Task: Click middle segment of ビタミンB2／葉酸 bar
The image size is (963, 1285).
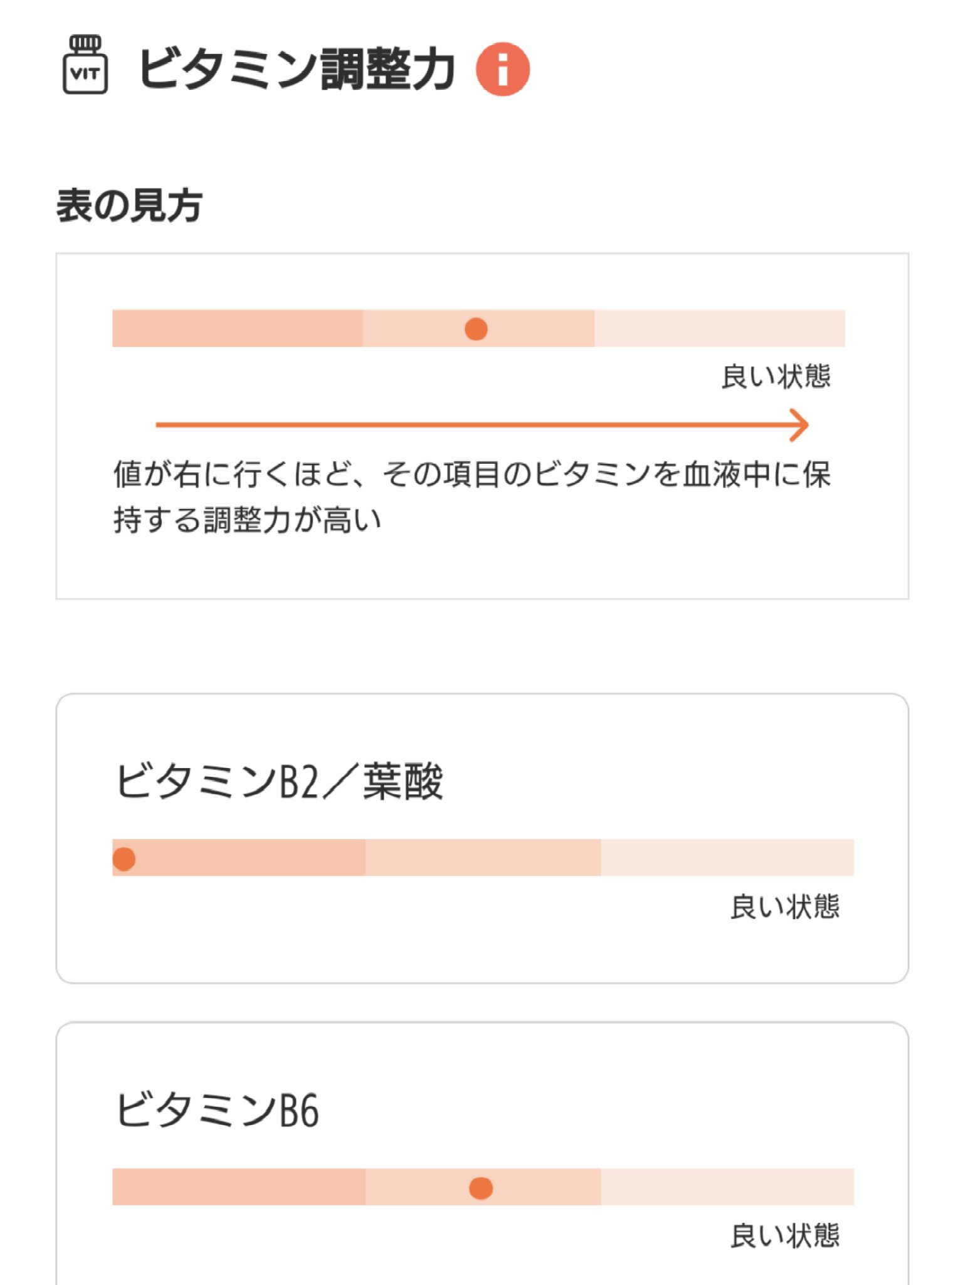Action: pyautogui.click(x=483, y=858)
